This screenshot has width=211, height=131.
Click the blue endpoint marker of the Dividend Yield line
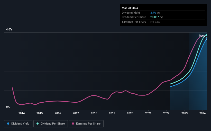click(x=207, y=39)
